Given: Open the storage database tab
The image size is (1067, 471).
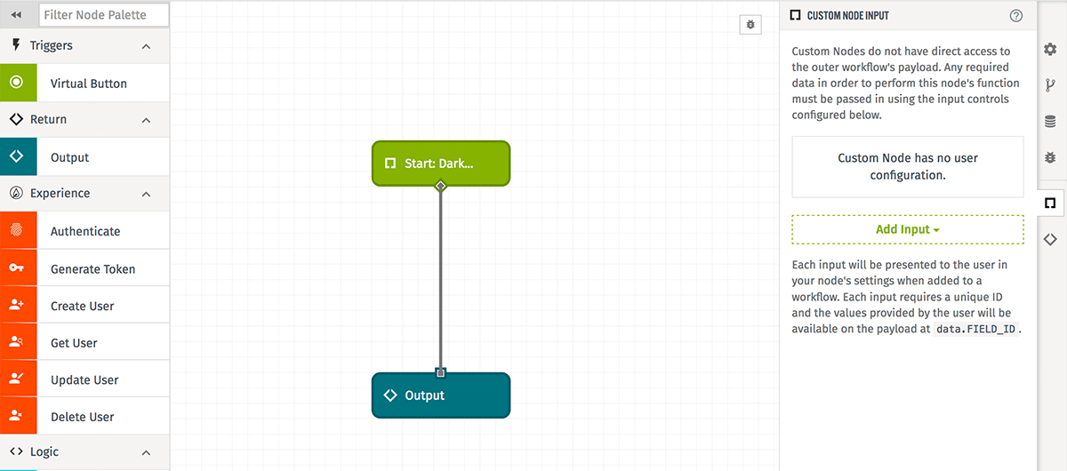Looking at the screenshot, I should tap(1050, 122).
